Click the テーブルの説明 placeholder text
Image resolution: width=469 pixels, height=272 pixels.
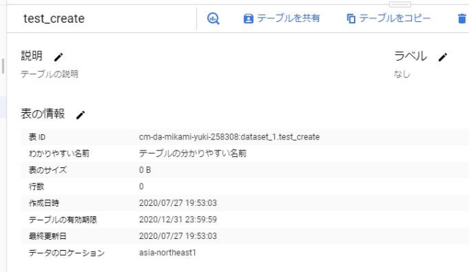click(49, 74)
